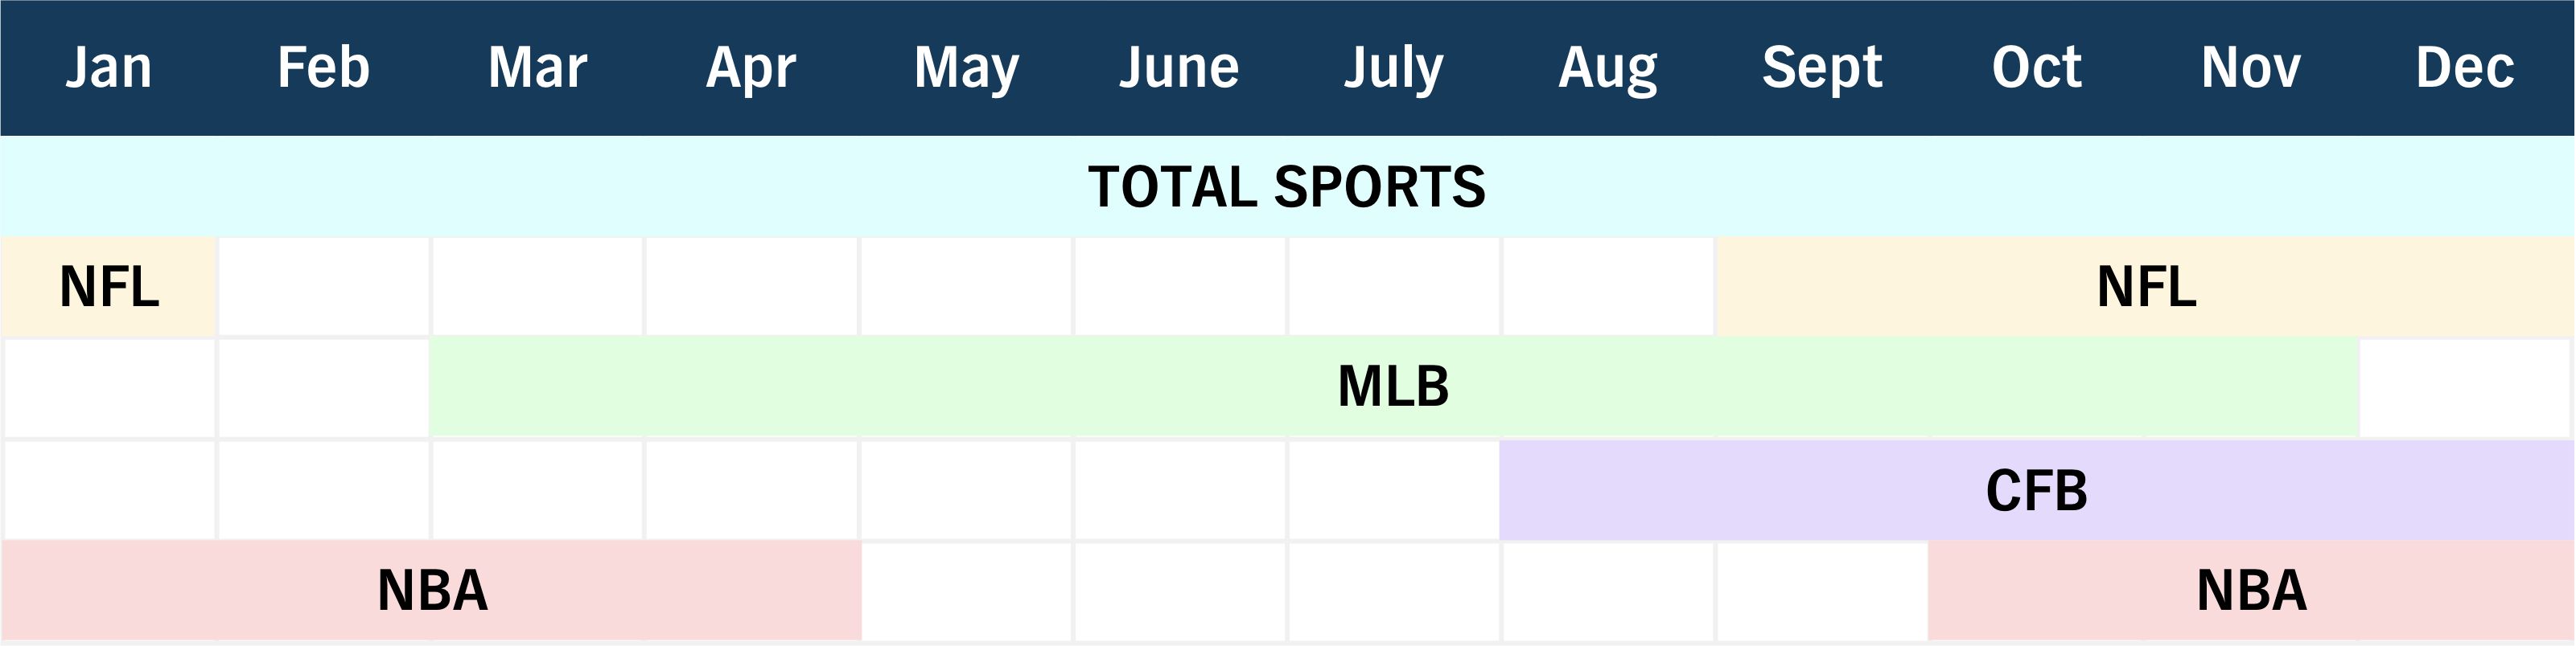Select the NBA bar spanning Jan to Apr
The width and height of the screenshot is (2576, 646).
(x=432, y=590)
